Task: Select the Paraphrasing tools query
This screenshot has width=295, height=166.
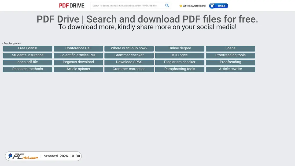Action: point(180,69)
